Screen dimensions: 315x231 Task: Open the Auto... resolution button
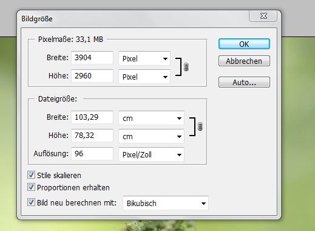[244, 82]
